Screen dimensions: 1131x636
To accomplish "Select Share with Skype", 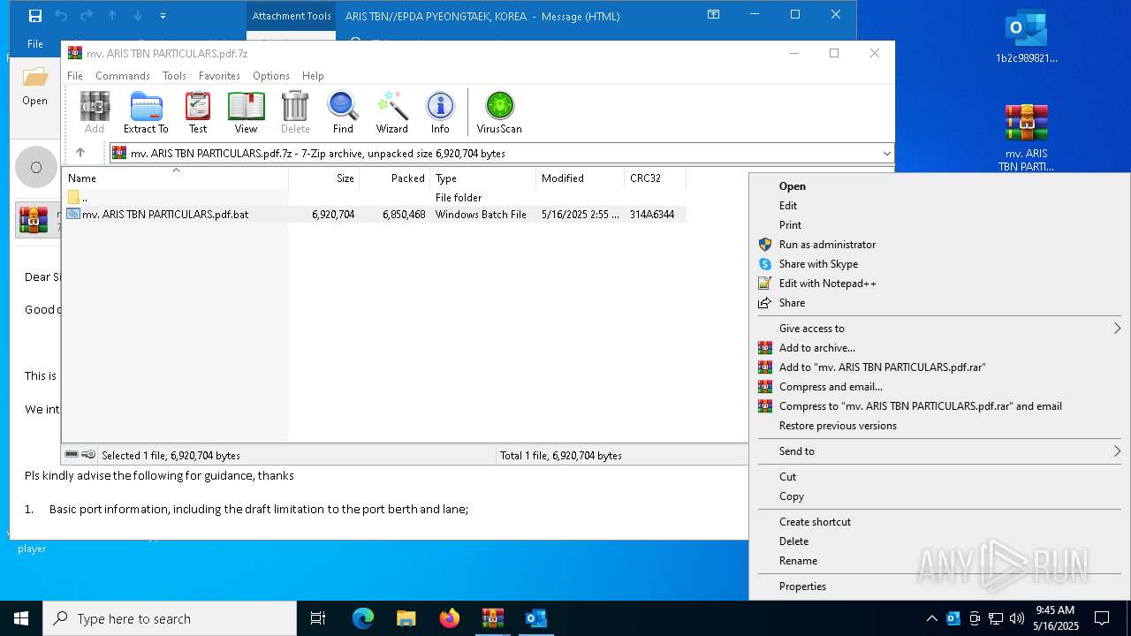I will pos(939,263).
